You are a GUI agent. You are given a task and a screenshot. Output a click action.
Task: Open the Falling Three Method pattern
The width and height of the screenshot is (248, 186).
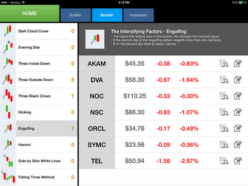[39, 177]
